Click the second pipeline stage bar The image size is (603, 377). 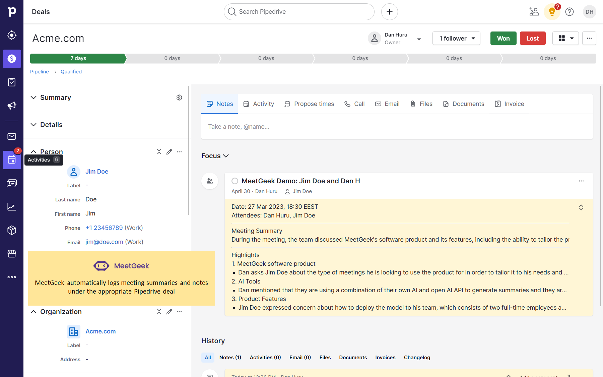pyautogui.click(x=173, y=58)
